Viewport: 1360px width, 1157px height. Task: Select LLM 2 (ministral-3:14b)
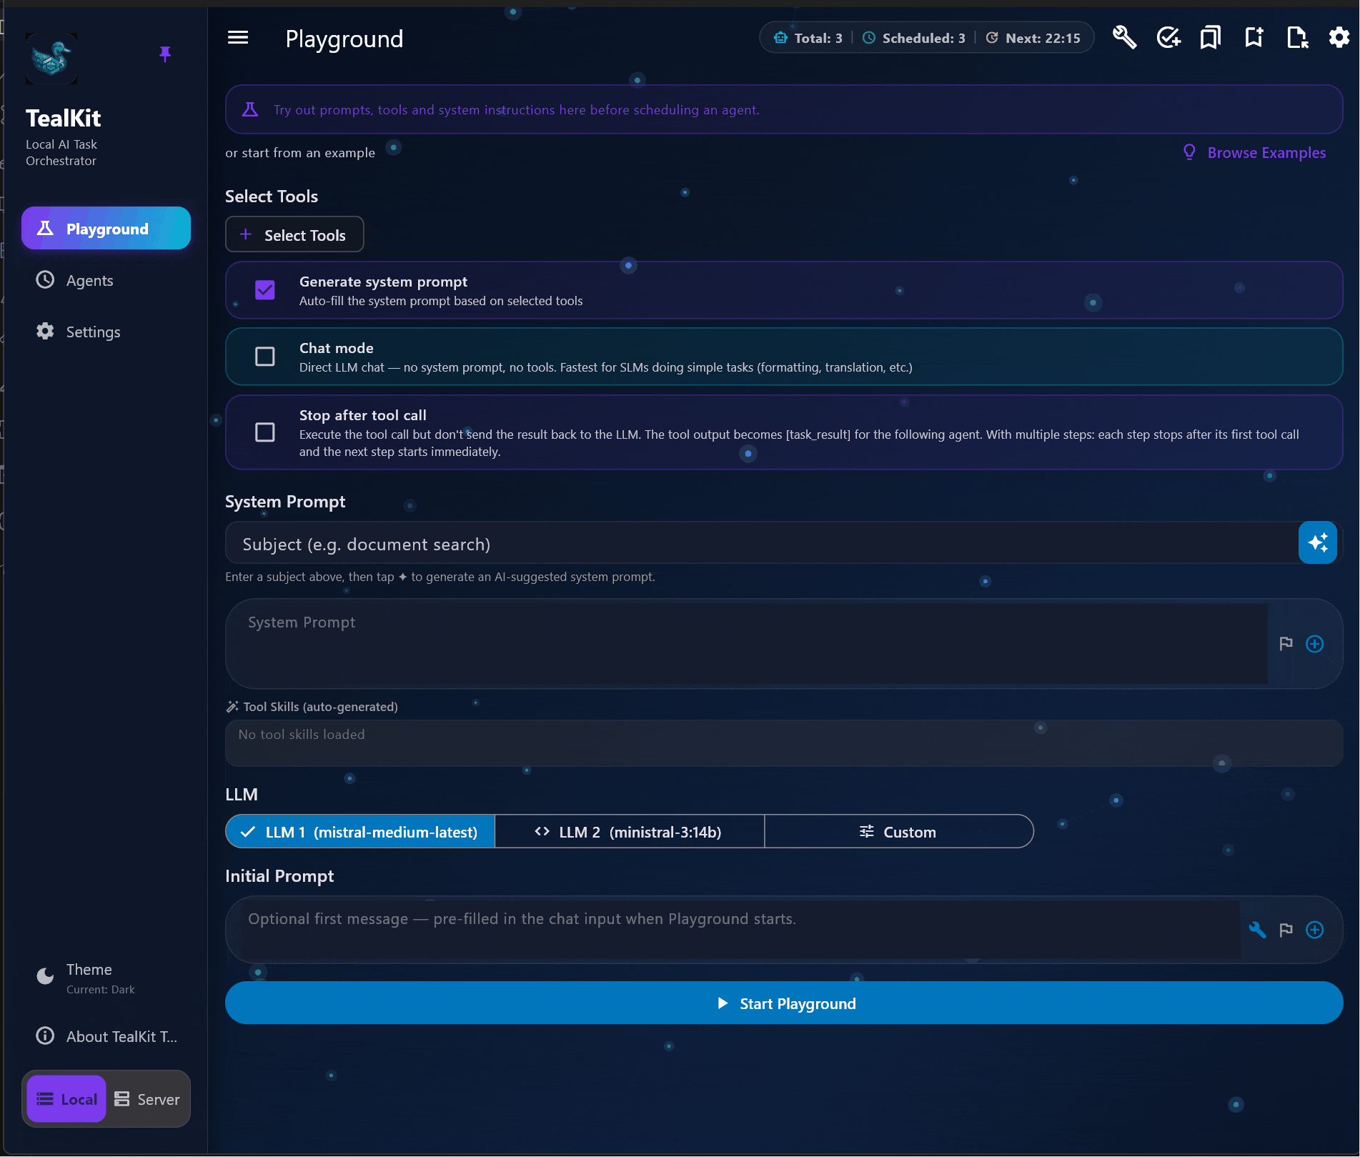[630, 832]
